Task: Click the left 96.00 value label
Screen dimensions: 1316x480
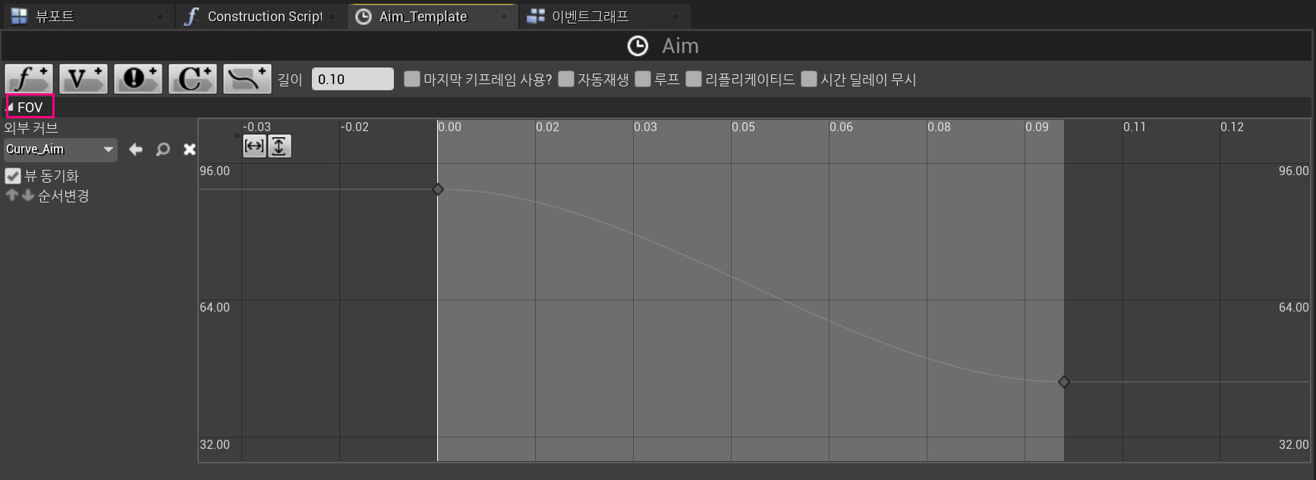Action: click(x=215, y=171)
